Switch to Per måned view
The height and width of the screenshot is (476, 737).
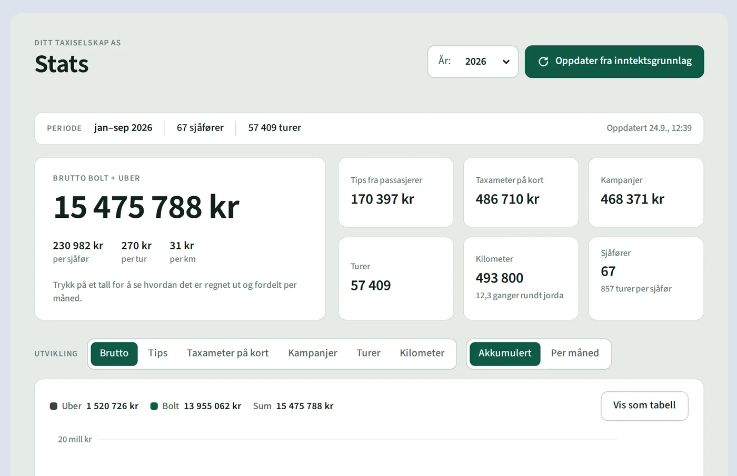point(575,353)
